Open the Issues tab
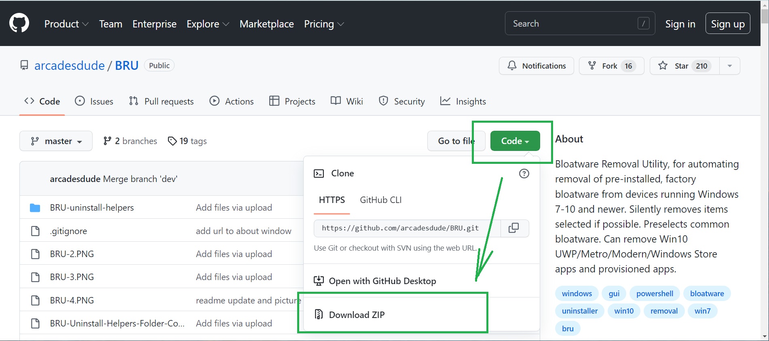This screenshot has height=341, width=769. pyautogui.click(x=94, y=101)
